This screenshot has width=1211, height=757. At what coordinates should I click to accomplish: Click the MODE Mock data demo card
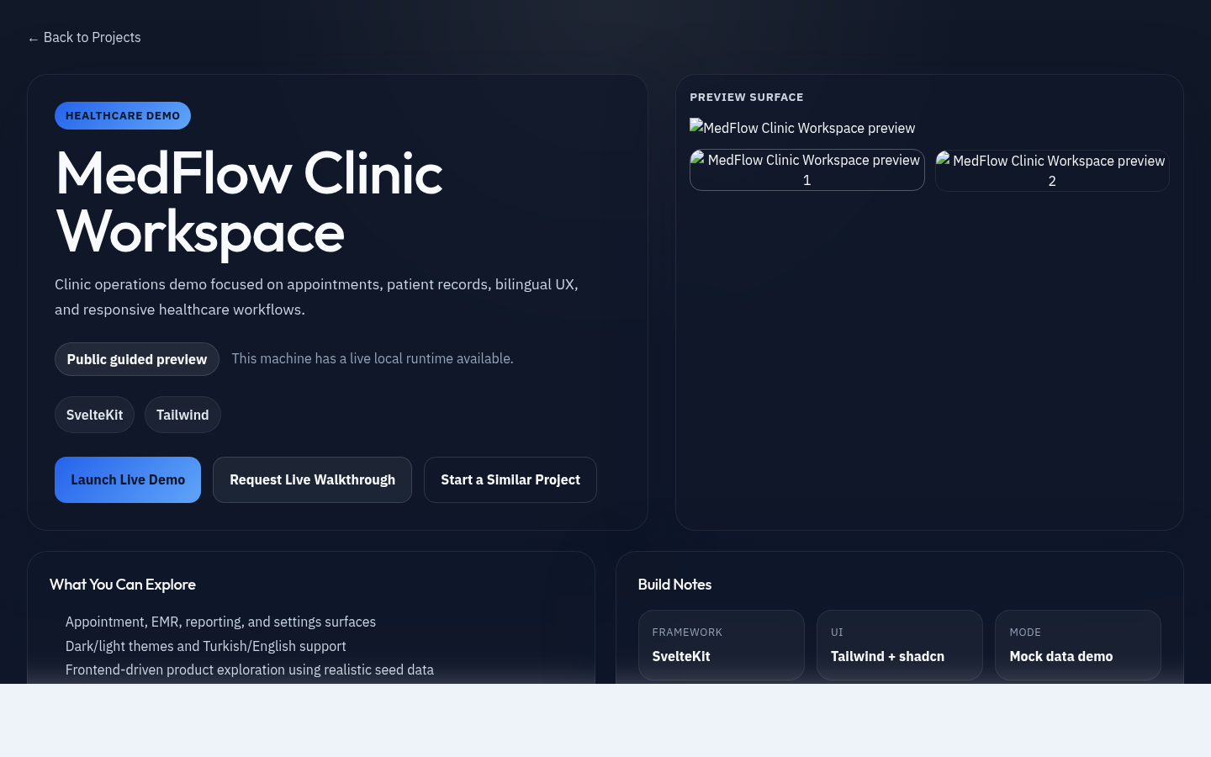(x=1077, y=645)
